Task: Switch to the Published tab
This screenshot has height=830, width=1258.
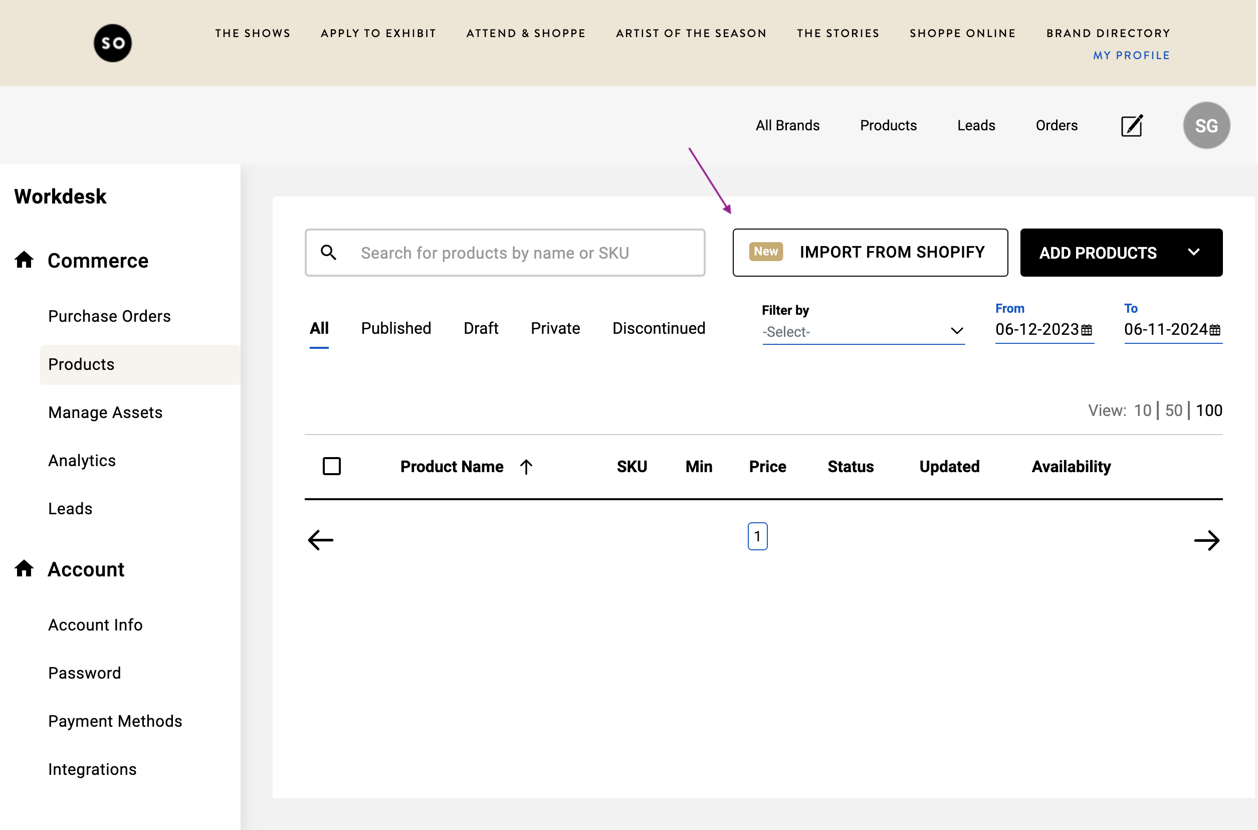Action: point(396,328)
